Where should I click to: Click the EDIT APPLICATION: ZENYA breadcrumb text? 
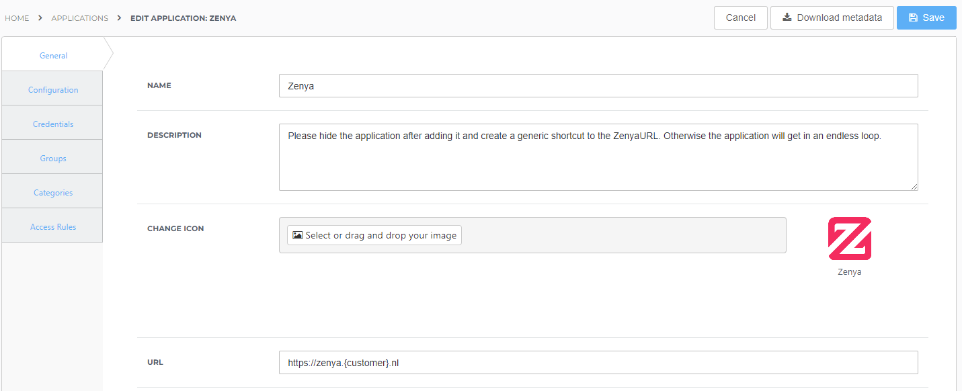click(x=183, y=18)
